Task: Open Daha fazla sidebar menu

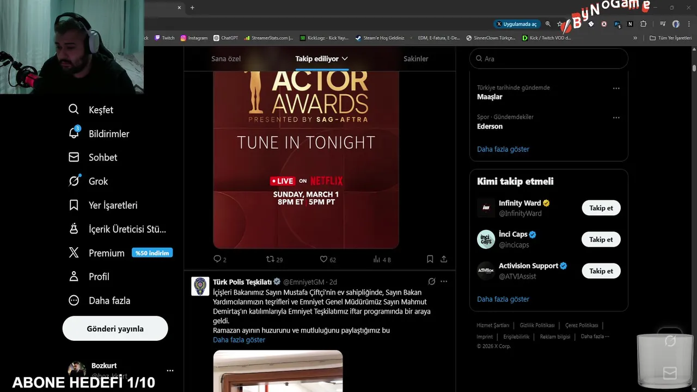Action: (99, 301)
